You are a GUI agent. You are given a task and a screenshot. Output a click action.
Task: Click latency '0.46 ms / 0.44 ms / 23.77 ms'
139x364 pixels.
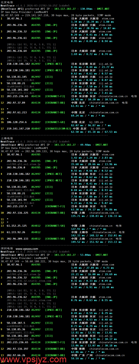[x=92, y=67]
